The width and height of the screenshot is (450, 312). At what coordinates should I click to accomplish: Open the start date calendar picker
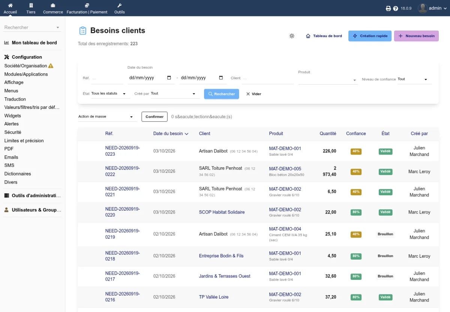point(169,78)
